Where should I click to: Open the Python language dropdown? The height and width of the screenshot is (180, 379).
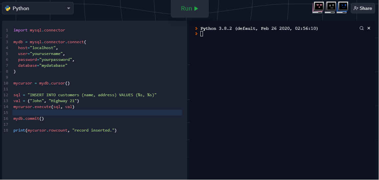[x=37, y=9]
